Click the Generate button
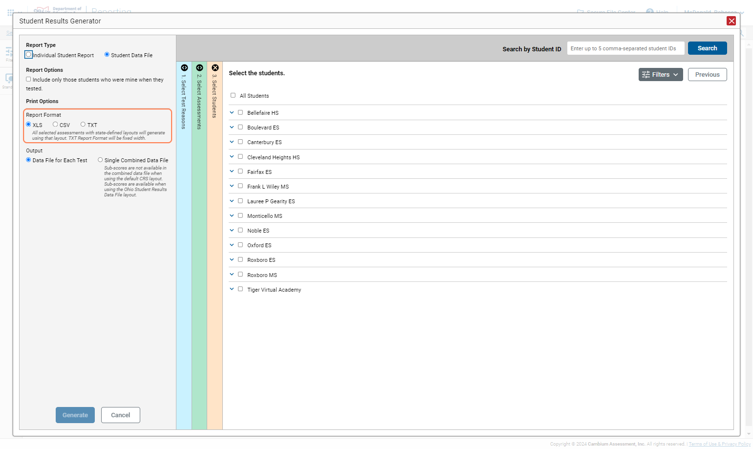This screenshot has width=753, height=449. point(75,415)
